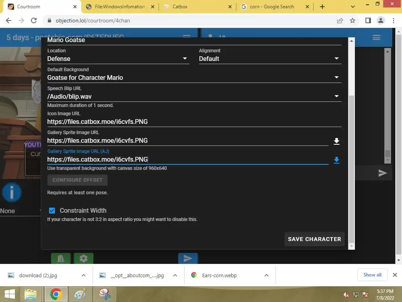The image size is (402, 302).
Task: Open the left panel hamburger menu
Action: (x=186, y=36)
